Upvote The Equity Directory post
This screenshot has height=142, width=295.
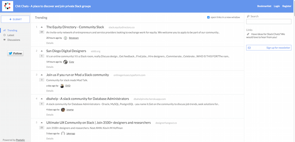(42, 27)
